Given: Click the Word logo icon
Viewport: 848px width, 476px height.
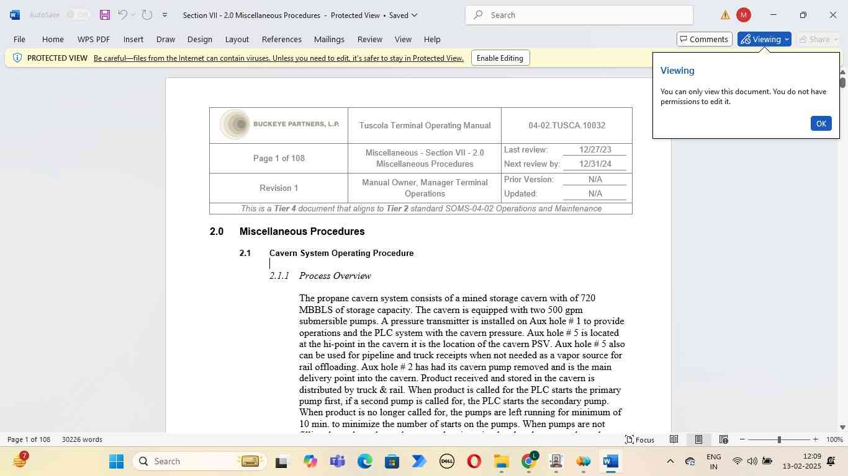Looking at the screenshot, I should (14, 15).
